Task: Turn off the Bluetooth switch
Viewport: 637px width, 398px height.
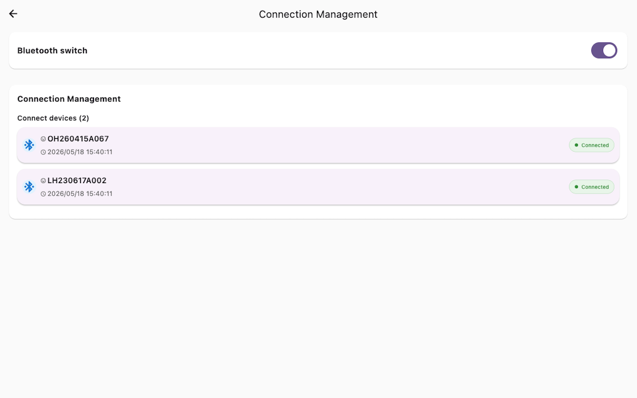Action: click(604, 50)
